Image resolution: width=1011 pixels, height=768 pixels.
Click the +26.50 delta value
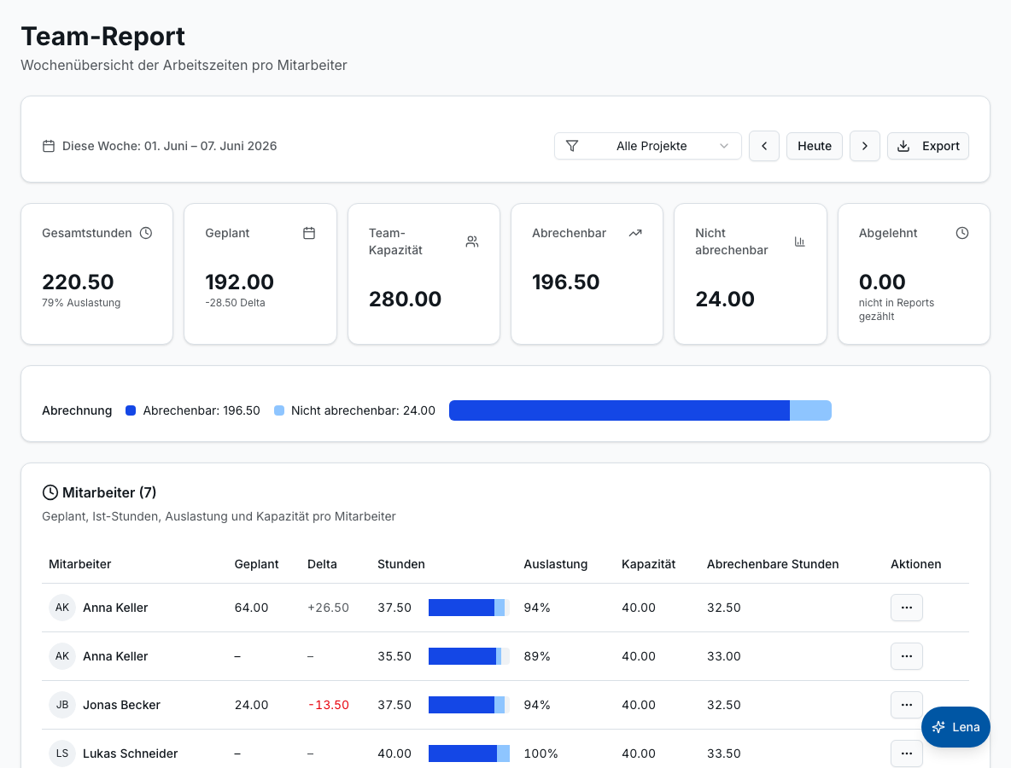click(x=328, y=608)
